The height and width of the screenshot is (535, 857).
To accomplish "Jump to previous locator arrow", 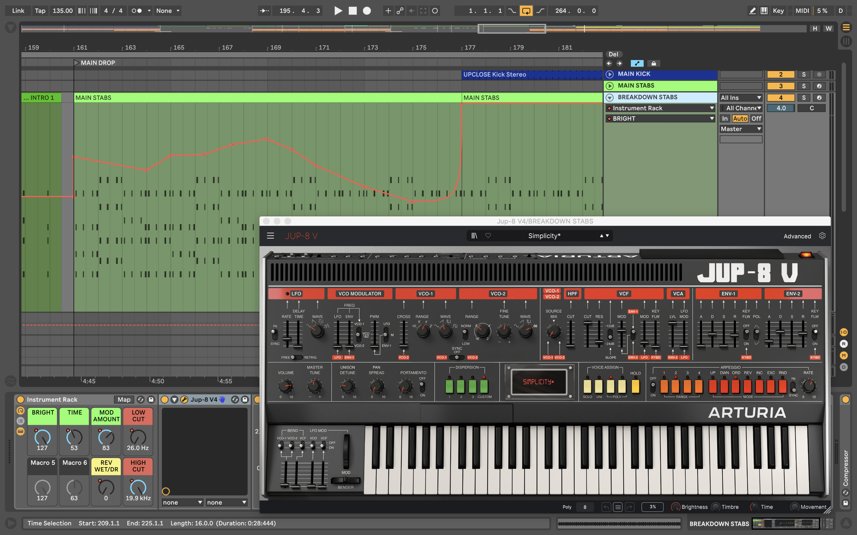I will pos(609,63).
